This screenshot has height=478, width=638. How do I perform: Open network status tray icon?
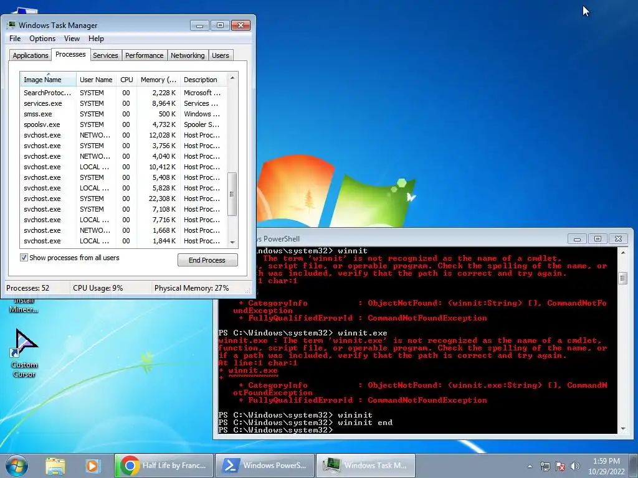coord(545,466)
